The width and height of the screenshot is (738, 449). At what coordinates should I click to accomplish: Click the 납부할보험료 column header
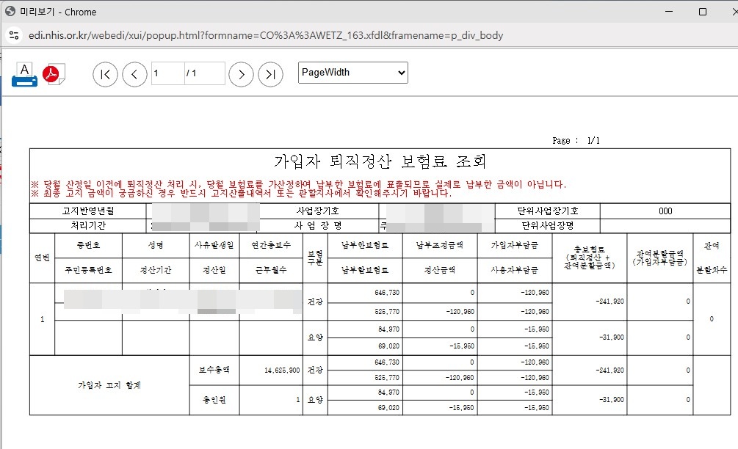pyautogui.click(x=365, y=270)
